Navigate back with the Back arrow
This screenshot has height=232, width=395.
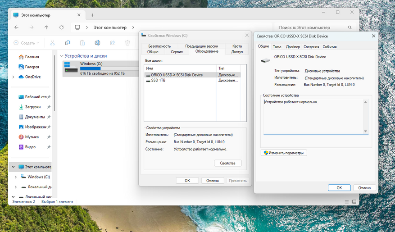[17, 27]
